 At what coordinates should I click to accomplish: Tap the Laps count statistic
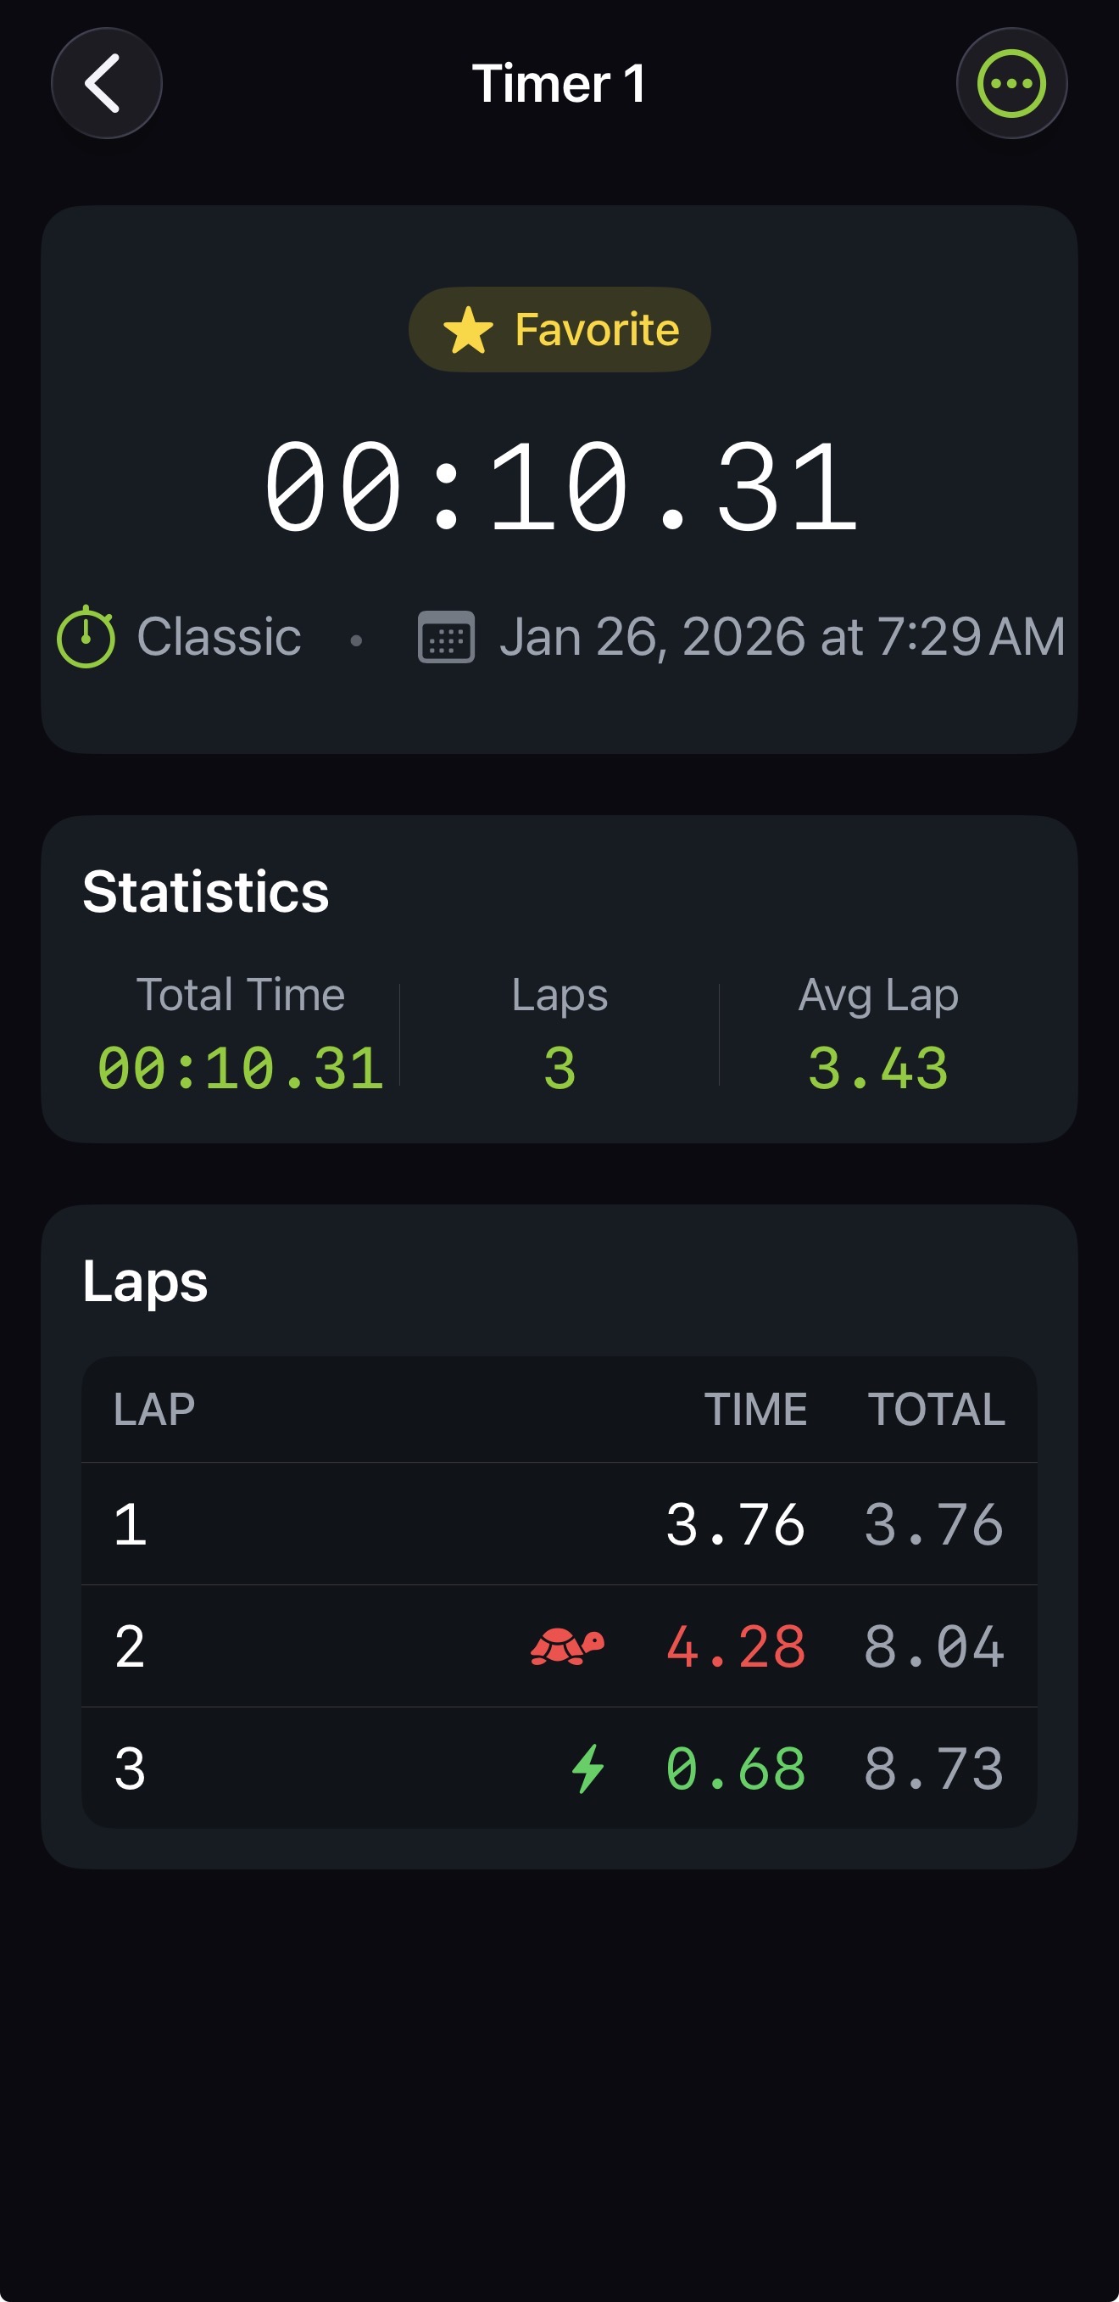(559, 1068)
